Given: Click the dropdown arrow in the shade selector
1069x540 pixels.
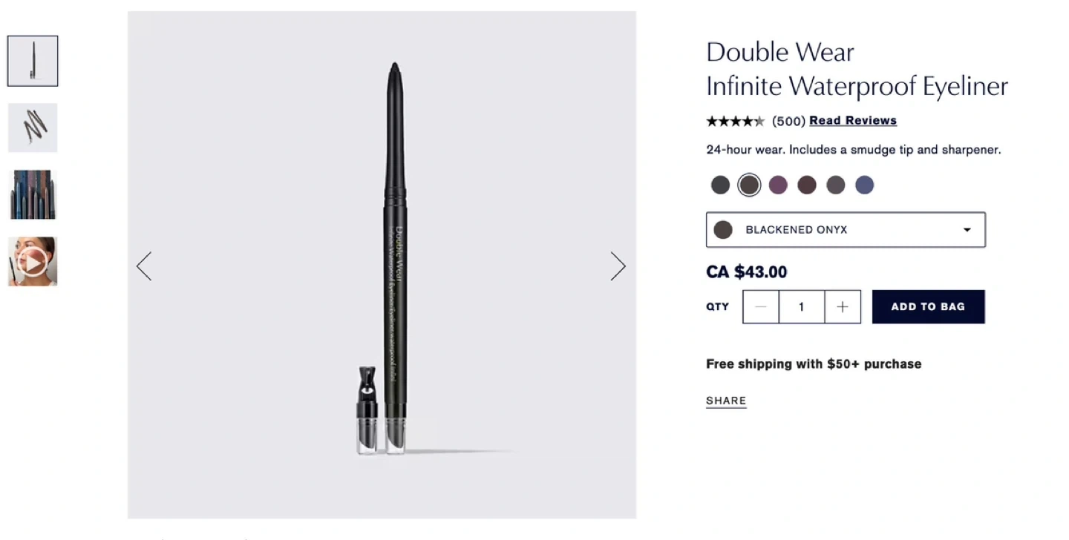Looking at the screenshot, I should point(967,230).
